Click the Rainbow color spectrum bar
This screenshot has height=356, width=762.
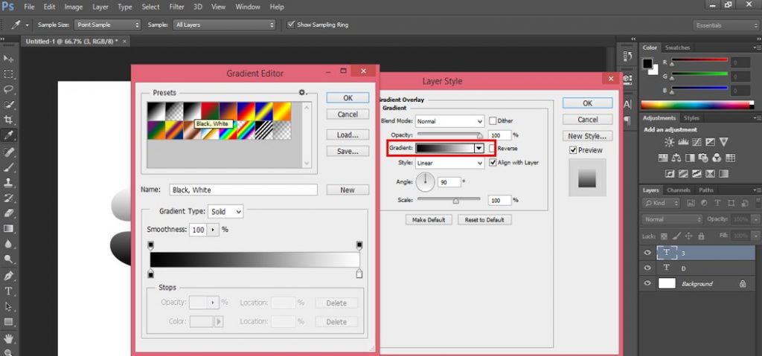(x=695, y=106)
